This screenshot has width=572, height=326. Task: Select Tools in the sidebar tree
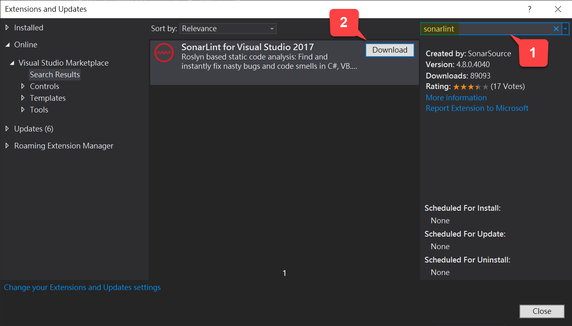click(x=39, y=110)
